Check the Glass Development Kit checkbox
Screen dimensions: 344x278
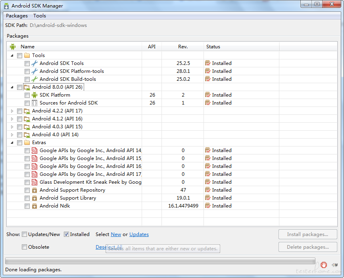tap(27, 182)
